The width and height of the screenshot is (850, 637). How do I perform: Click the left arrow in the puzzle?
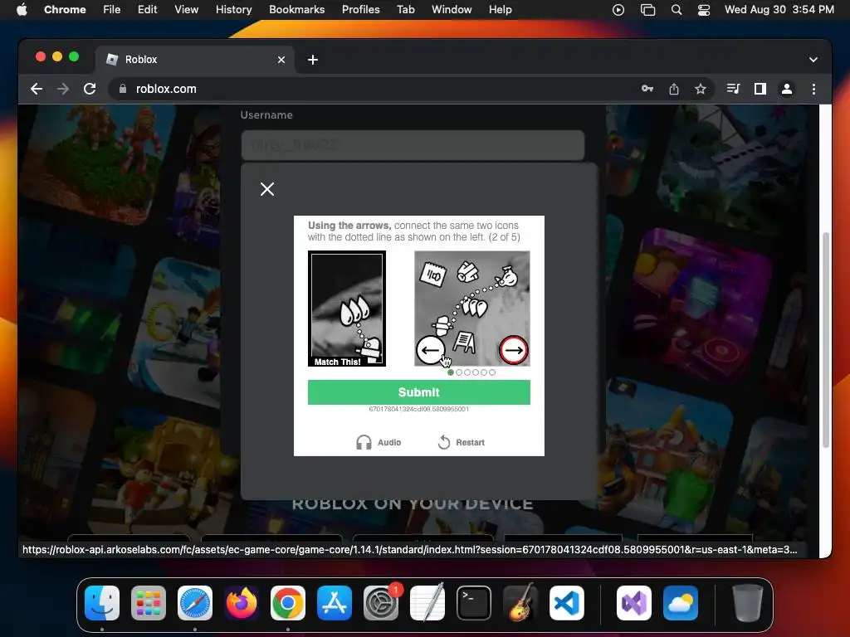431,350
